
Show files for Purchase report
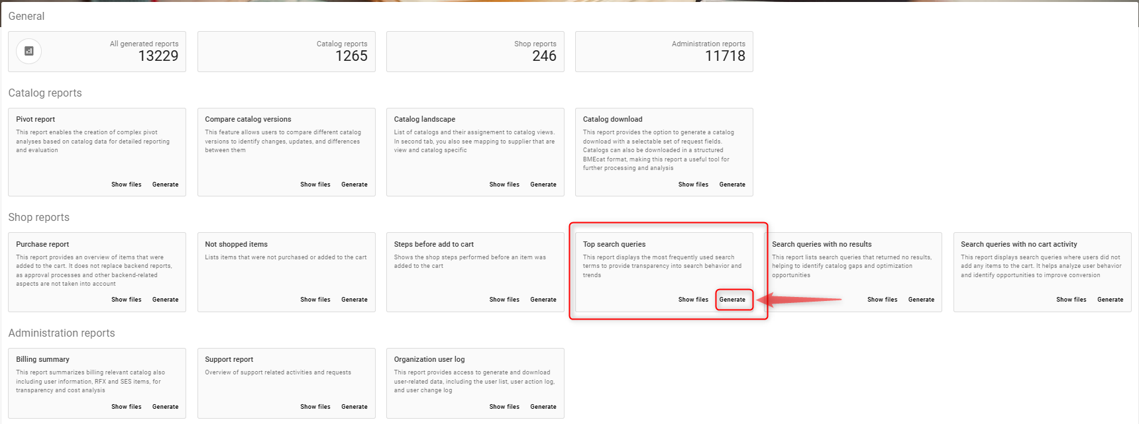[x=126, y=300]
